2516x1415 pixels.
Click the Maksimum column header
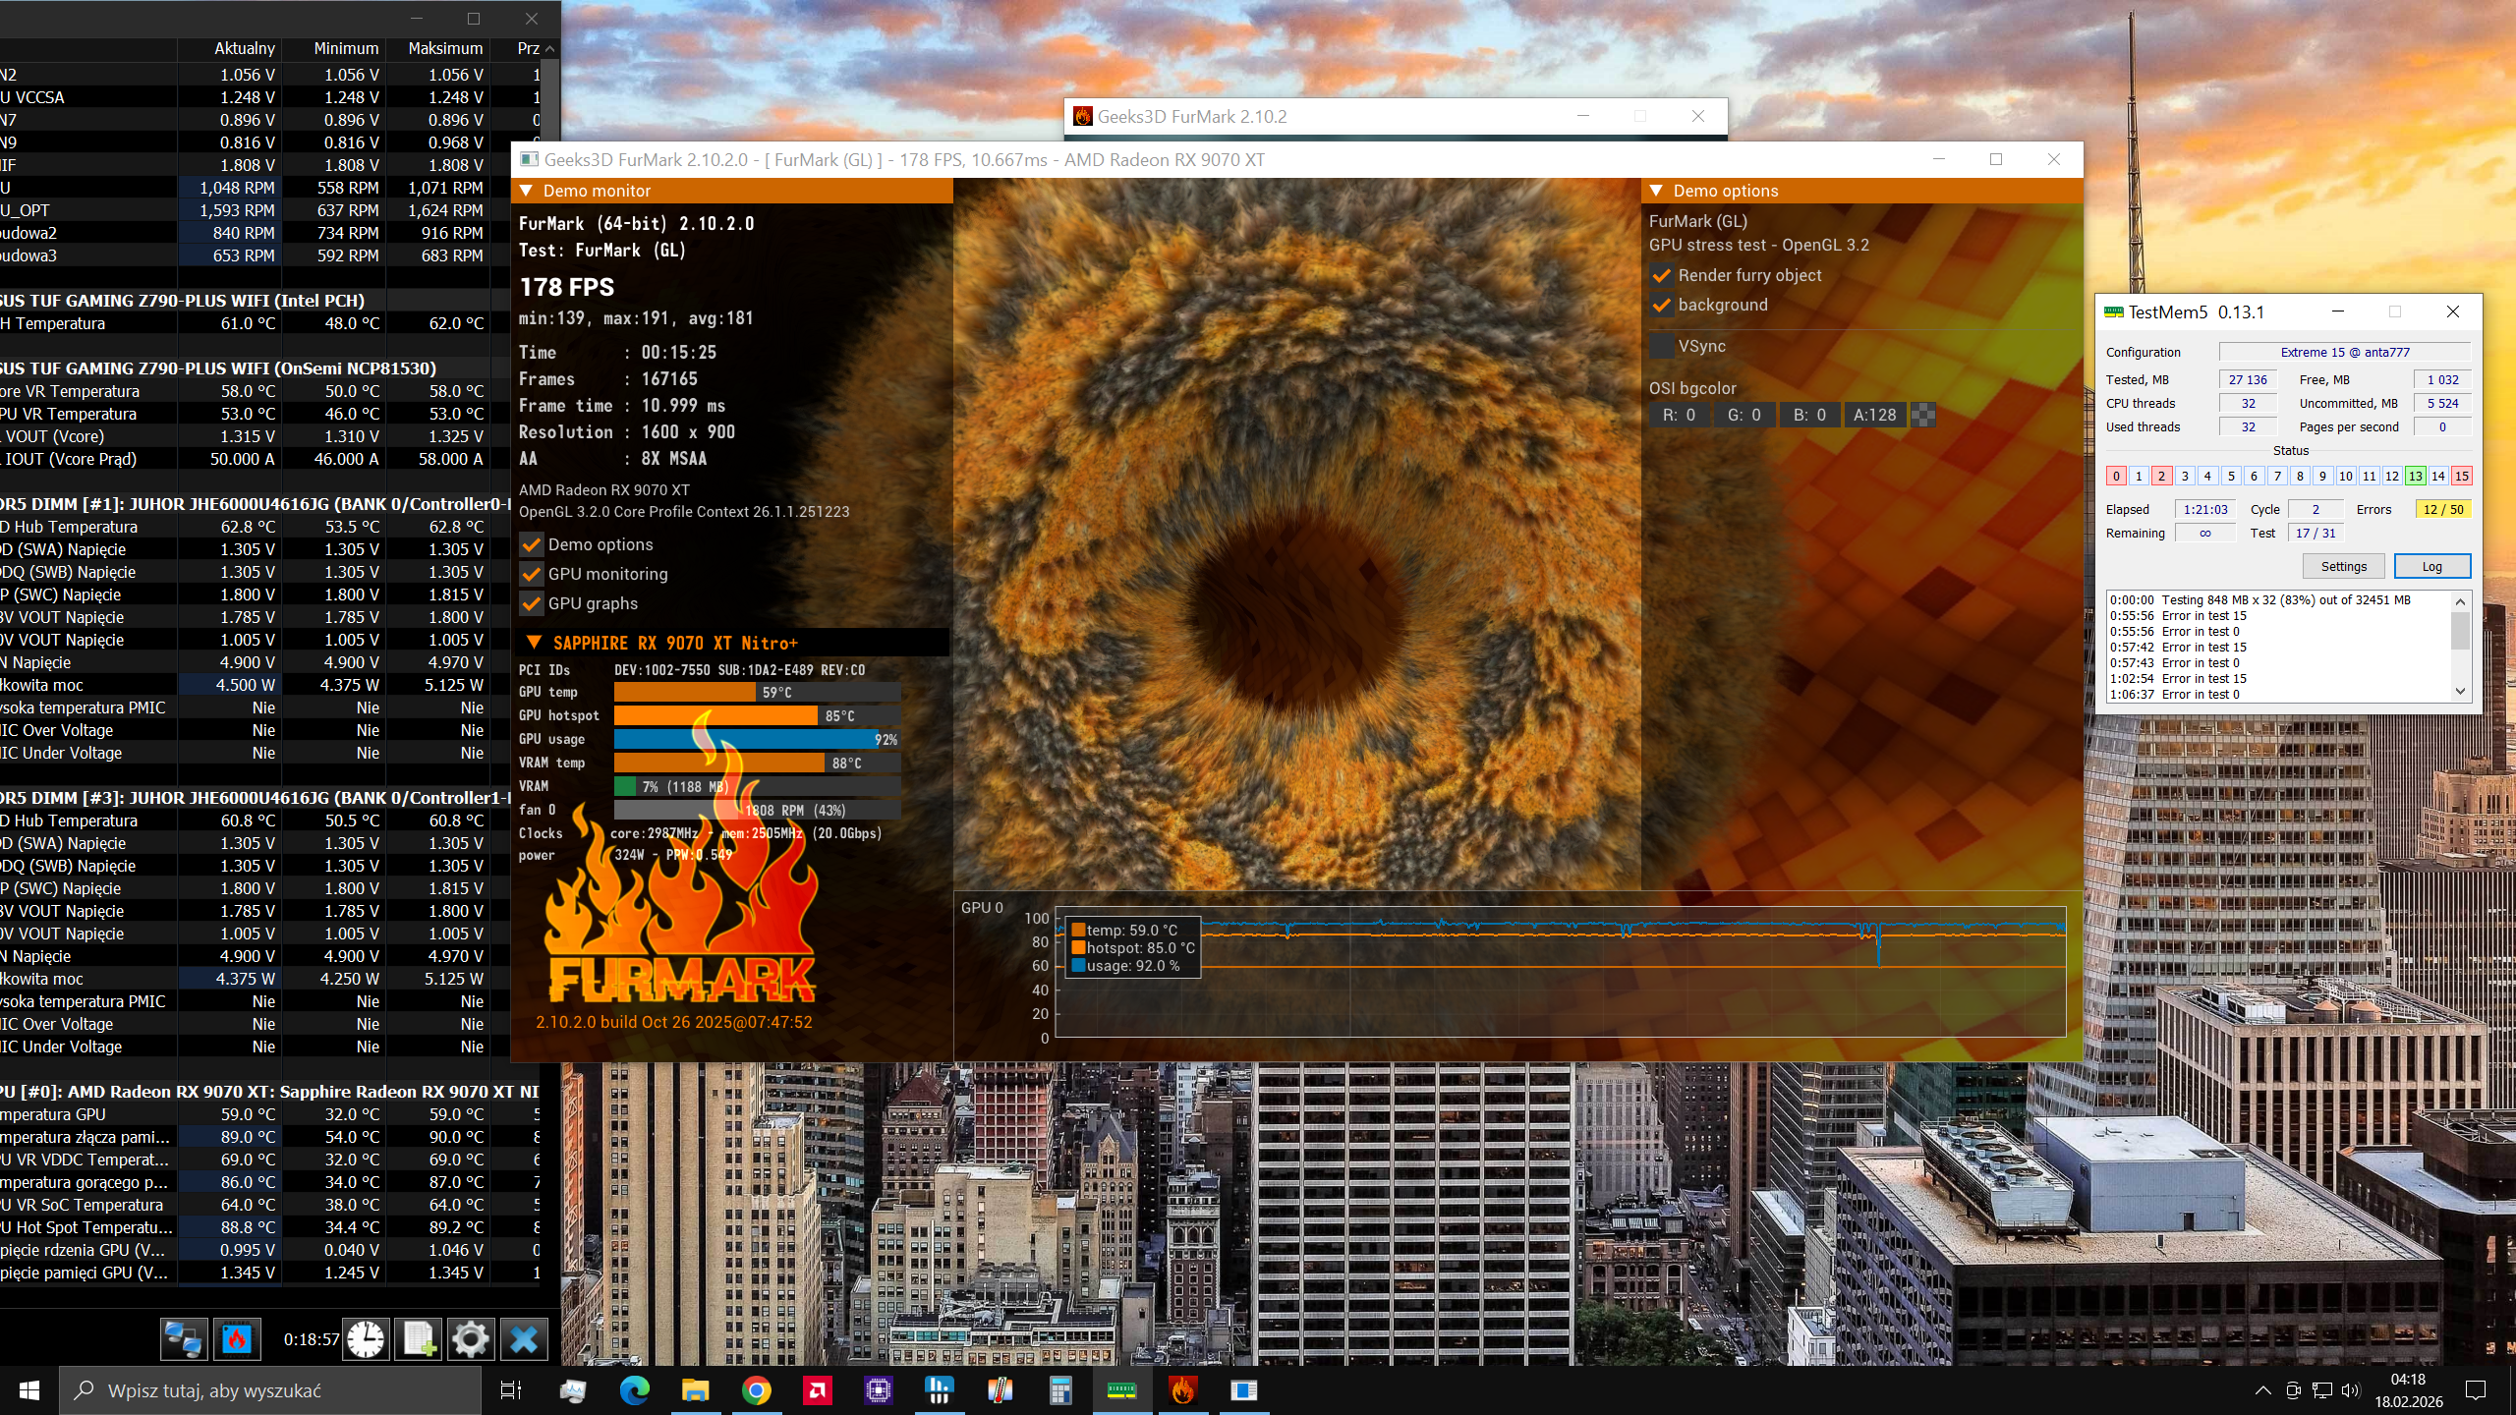pyautogui.click(x=444, y=48)
